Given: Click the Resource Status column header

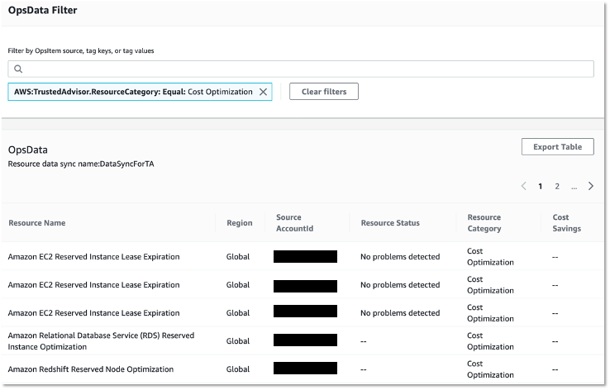Looking at the screenshot, I should pyautogui.click(x=390, y=223).
